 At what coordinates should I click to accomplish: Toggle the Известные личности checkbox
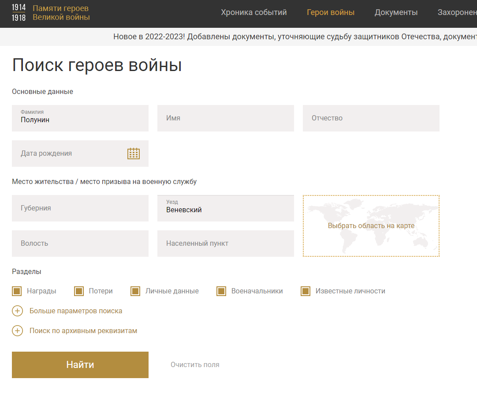pos(306,291)
